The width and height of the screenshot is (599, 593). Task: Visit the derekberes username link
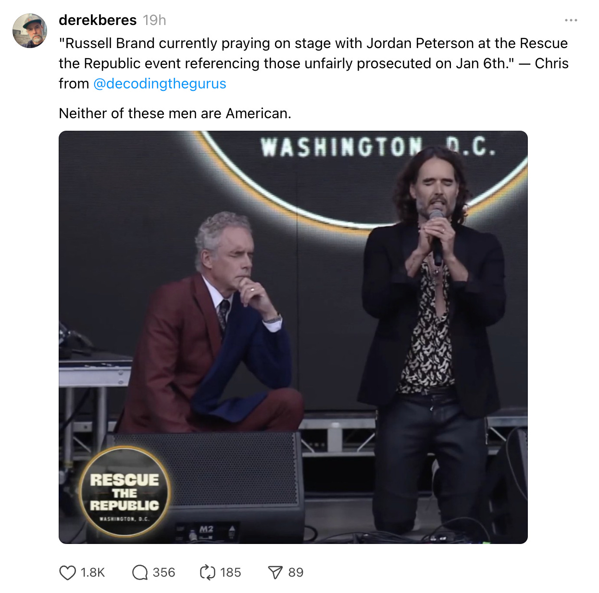[x=98, y=20]
